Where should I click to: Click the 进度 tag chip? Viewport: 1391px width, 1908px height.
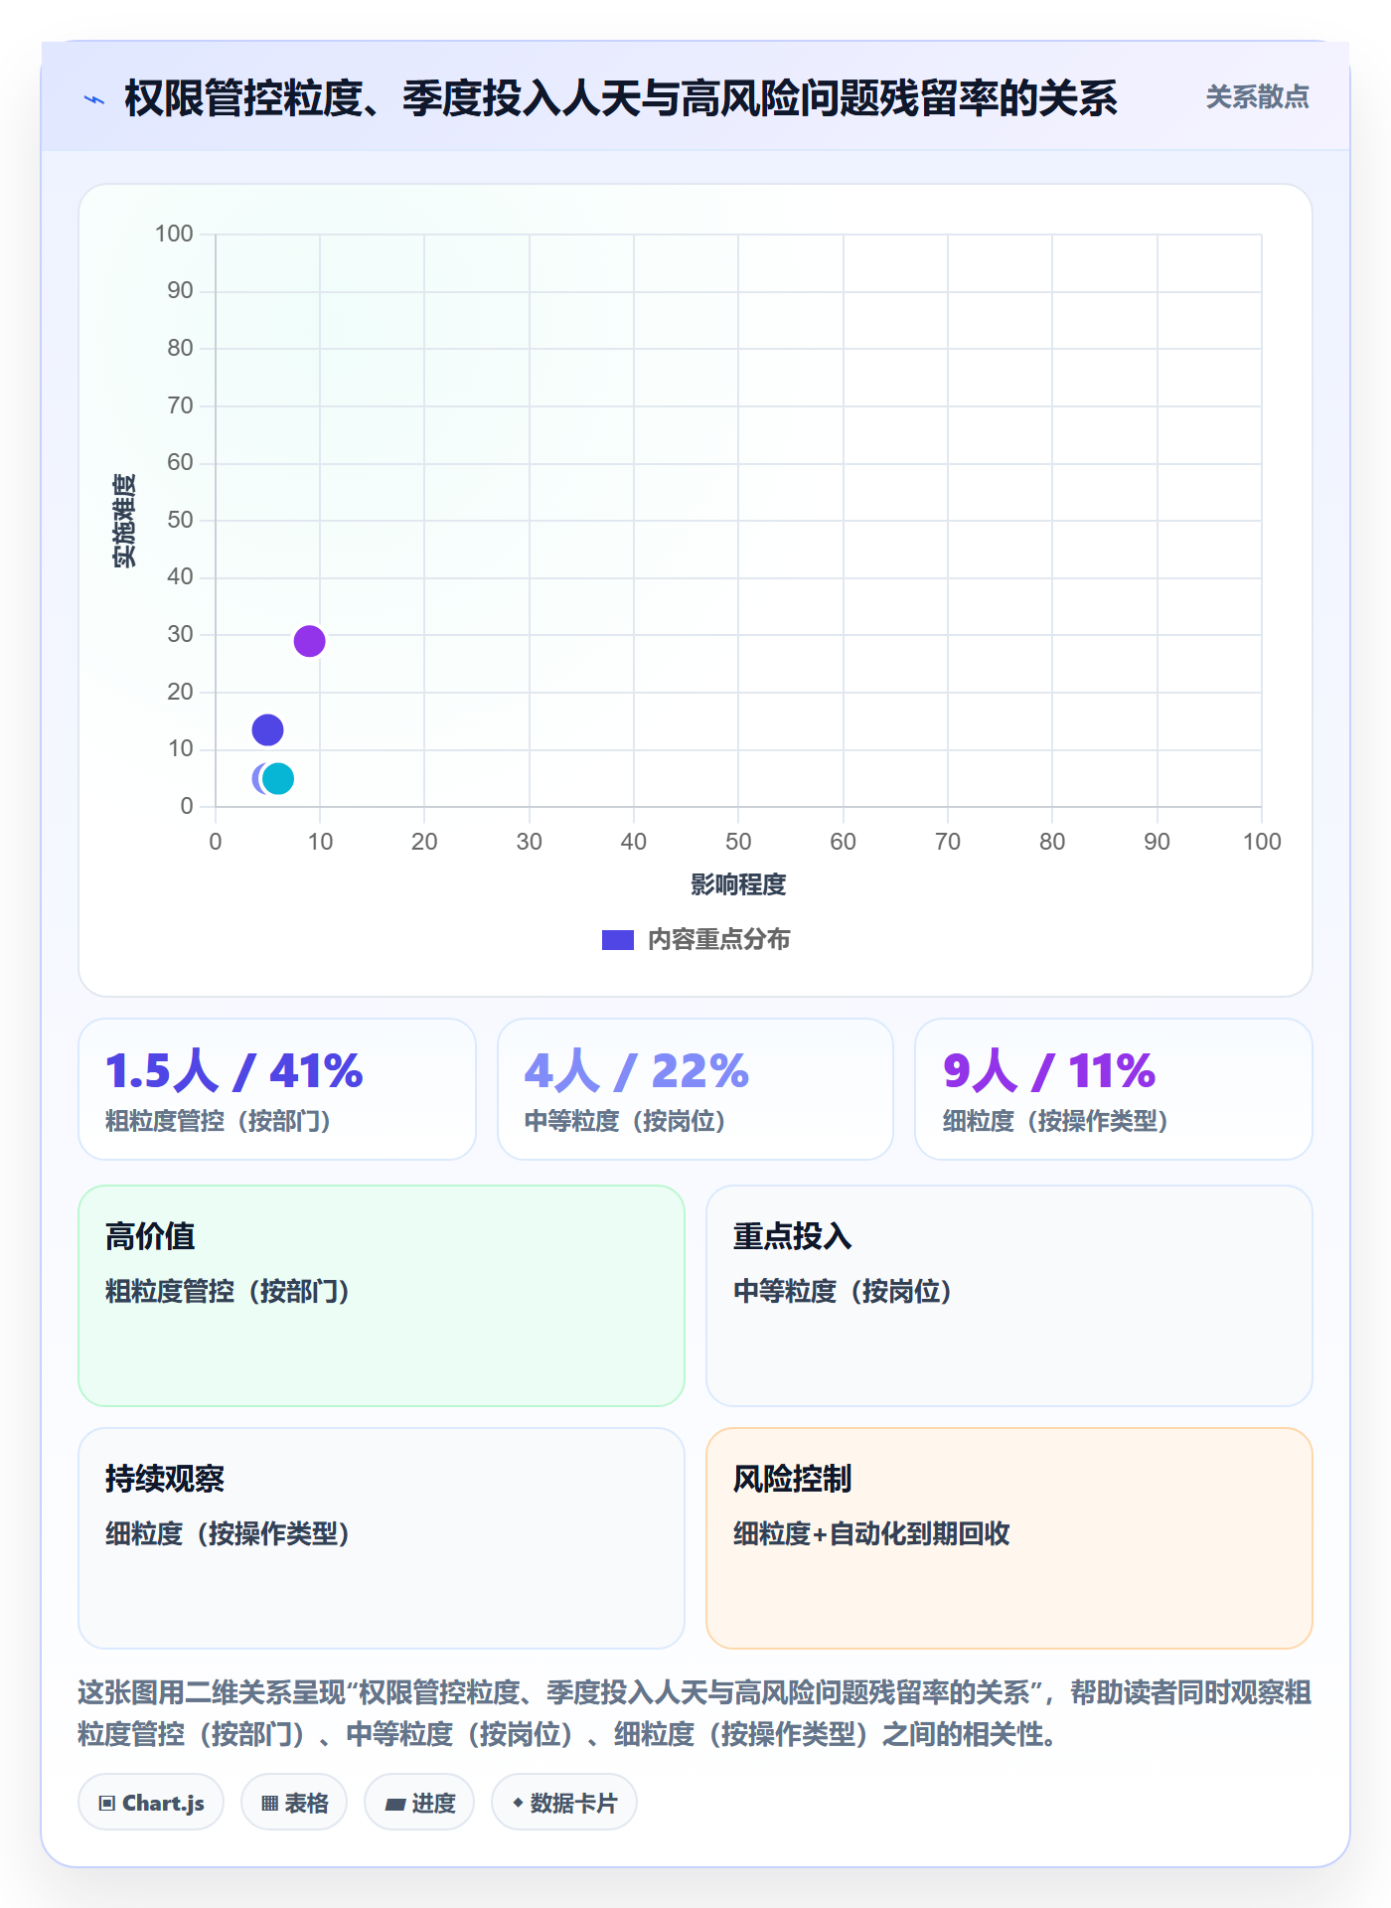[x=419, y=1802]
